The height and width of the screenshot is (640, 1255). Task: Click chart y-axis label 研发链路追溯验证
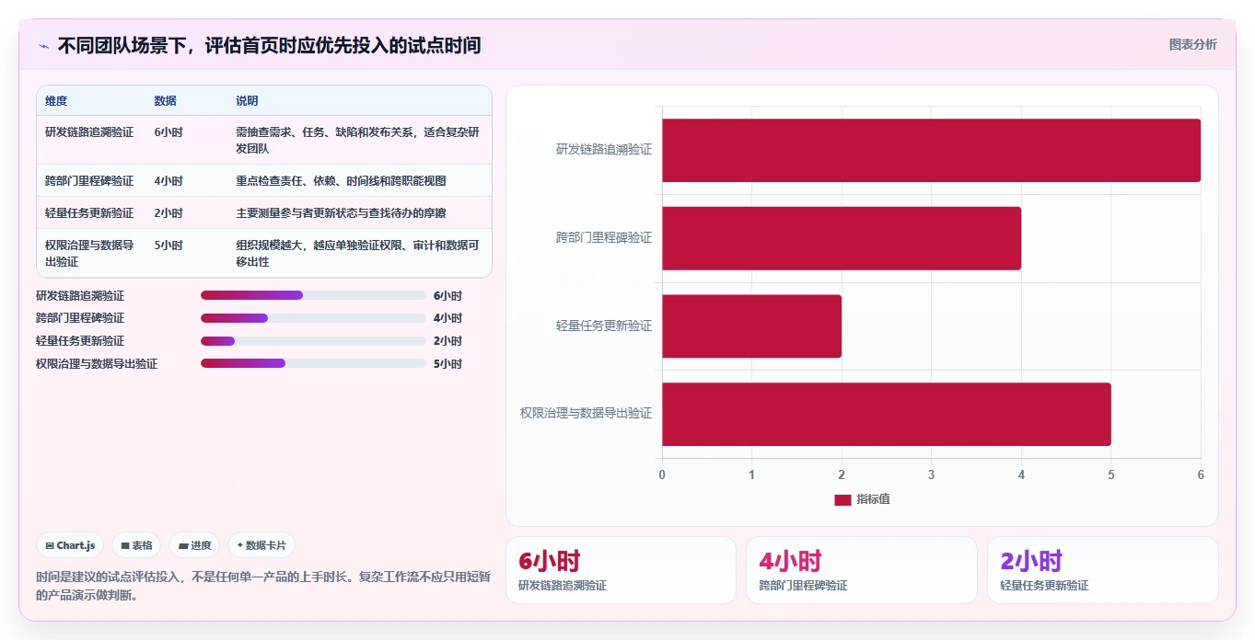click(x=604, y=149)
